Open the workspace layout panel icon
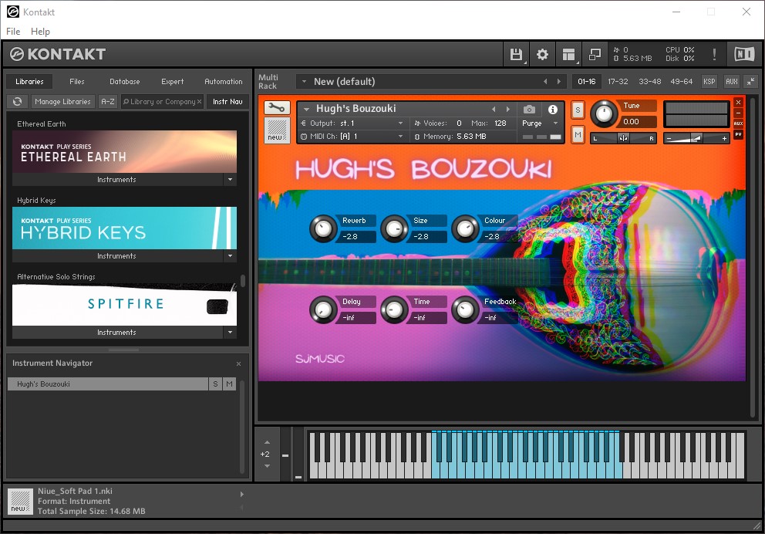 point(569,54)
